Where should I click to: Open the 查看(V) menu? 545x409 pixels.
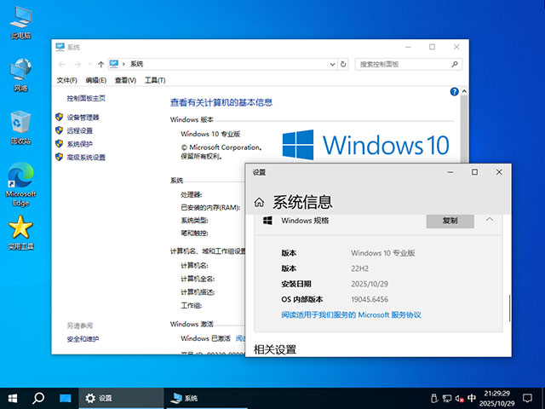(x=125, y=80)
